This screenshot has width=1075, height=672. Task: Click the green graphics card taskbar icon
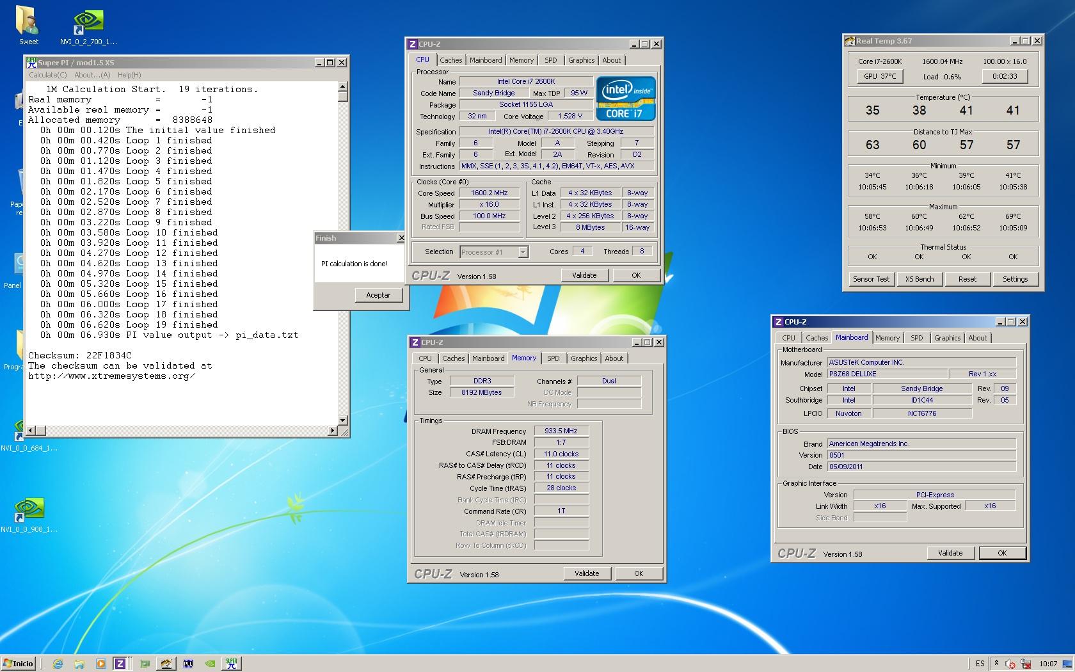tap(145, 664)
